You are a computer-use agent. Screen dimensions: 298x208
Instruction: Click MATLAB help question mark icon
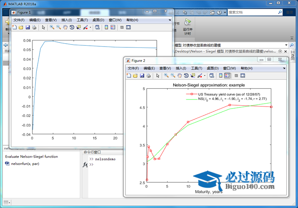click(219, 12)
